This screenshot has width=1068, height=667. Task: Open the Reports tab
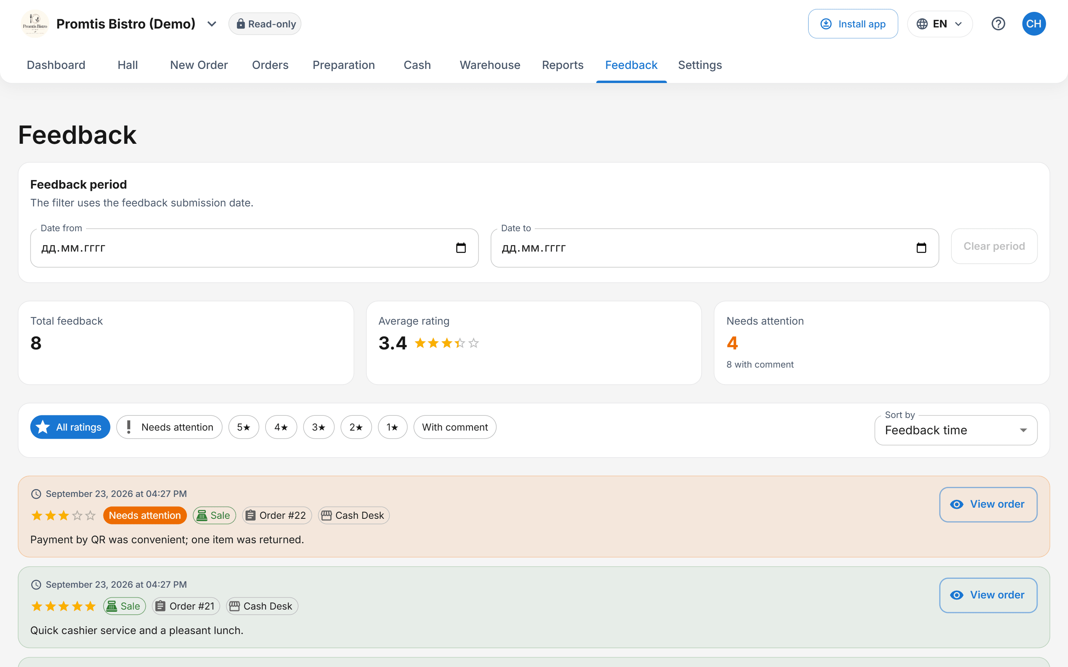[x=563, y=65]
